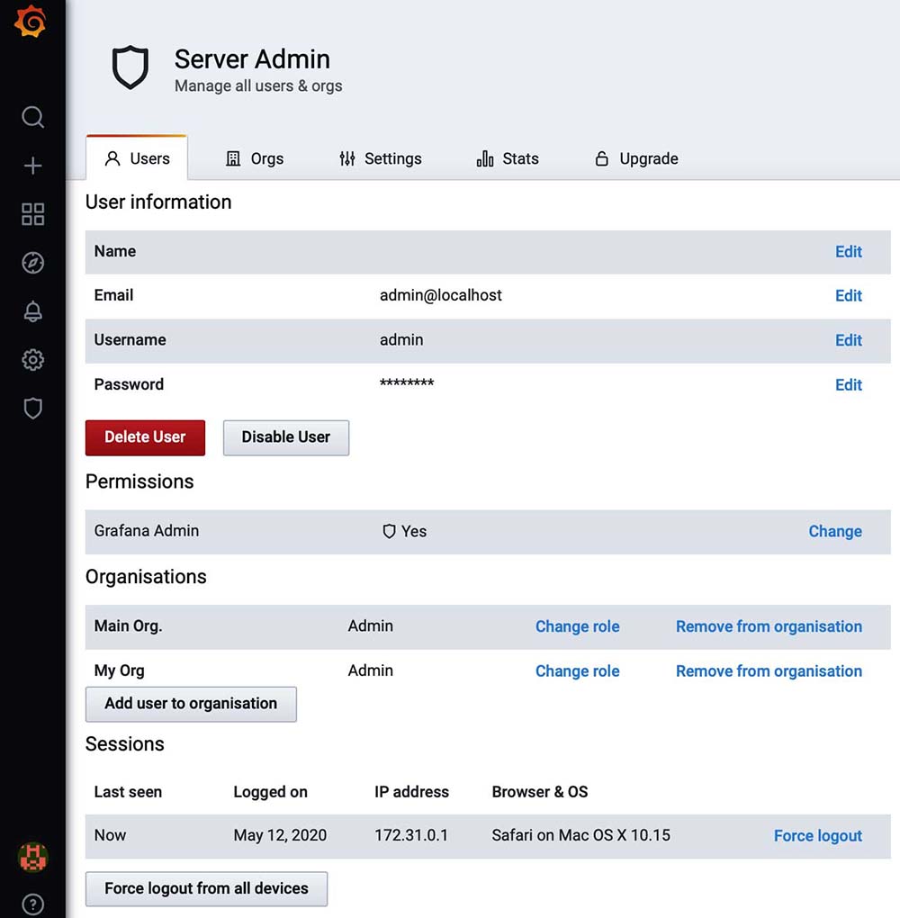The image size is (900, 918).
Task: Open the Dashboards grid icon
Action: click(x=32, y=214)
